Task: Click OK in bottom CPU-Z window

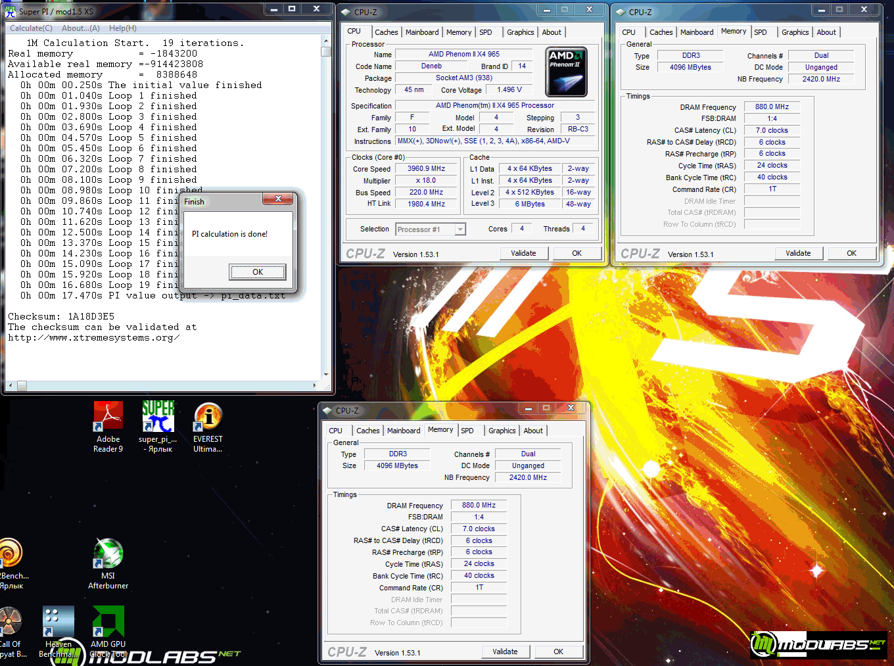Action: pyautogui.click(x=558, y=652)
